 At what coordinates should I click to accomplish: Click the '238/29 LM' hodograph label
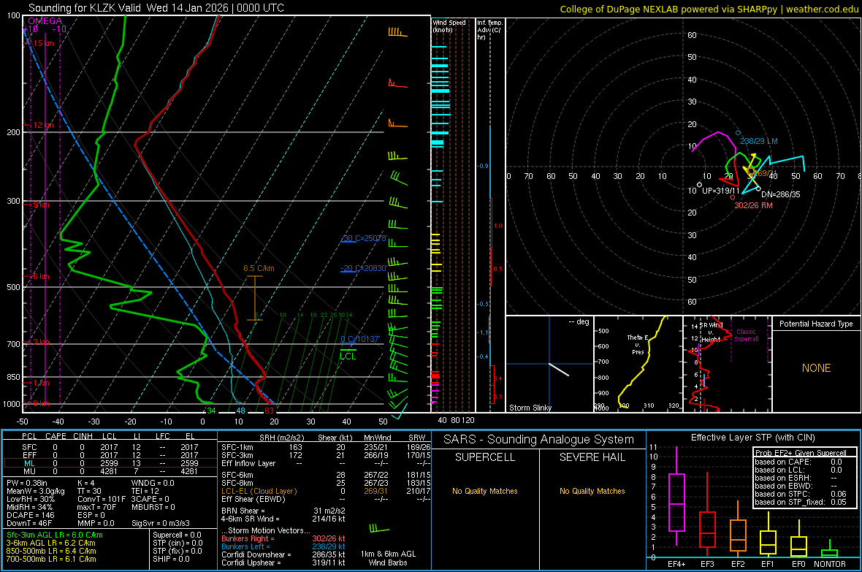click(x=759, y=141)
